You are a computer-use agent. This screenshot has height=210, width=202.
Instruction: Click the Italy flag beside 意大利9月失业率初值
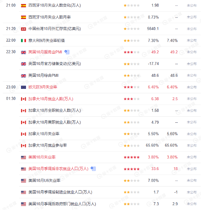click(23, 40)
